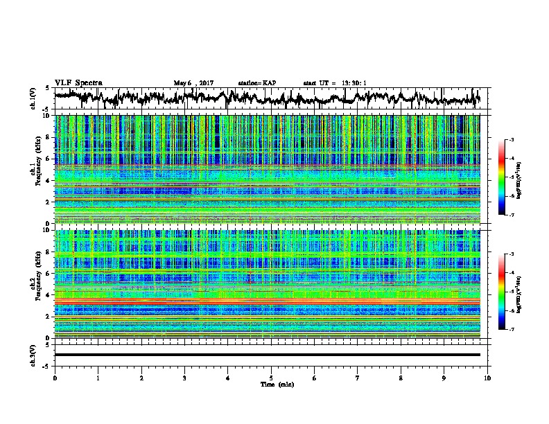Click the "ch.1(V)" axis label
The height and width of the screenshot is (424, 549).
pyautogui.click(x=33, y=98)
